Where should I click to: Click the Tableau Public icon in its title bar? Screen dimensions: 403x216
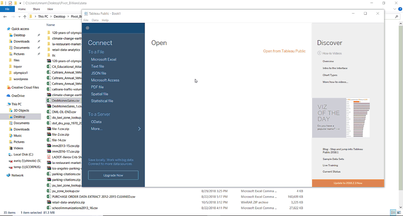86,13
